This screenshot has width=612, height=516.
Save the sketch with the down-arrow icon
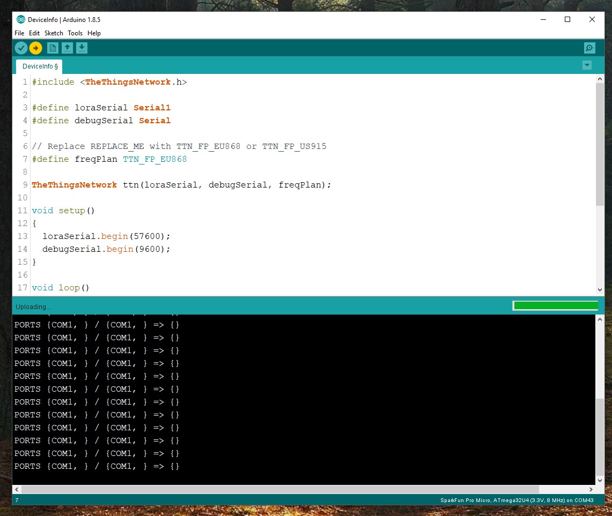82,48
